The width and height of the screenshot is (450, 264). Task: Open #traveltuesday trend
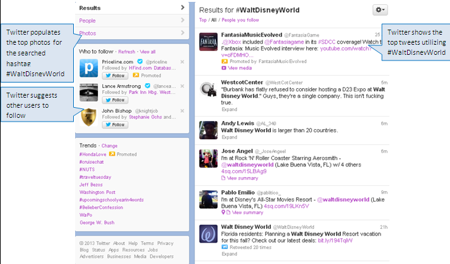[x=95, y=177]
